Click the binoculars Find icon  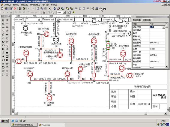point(104,9)
